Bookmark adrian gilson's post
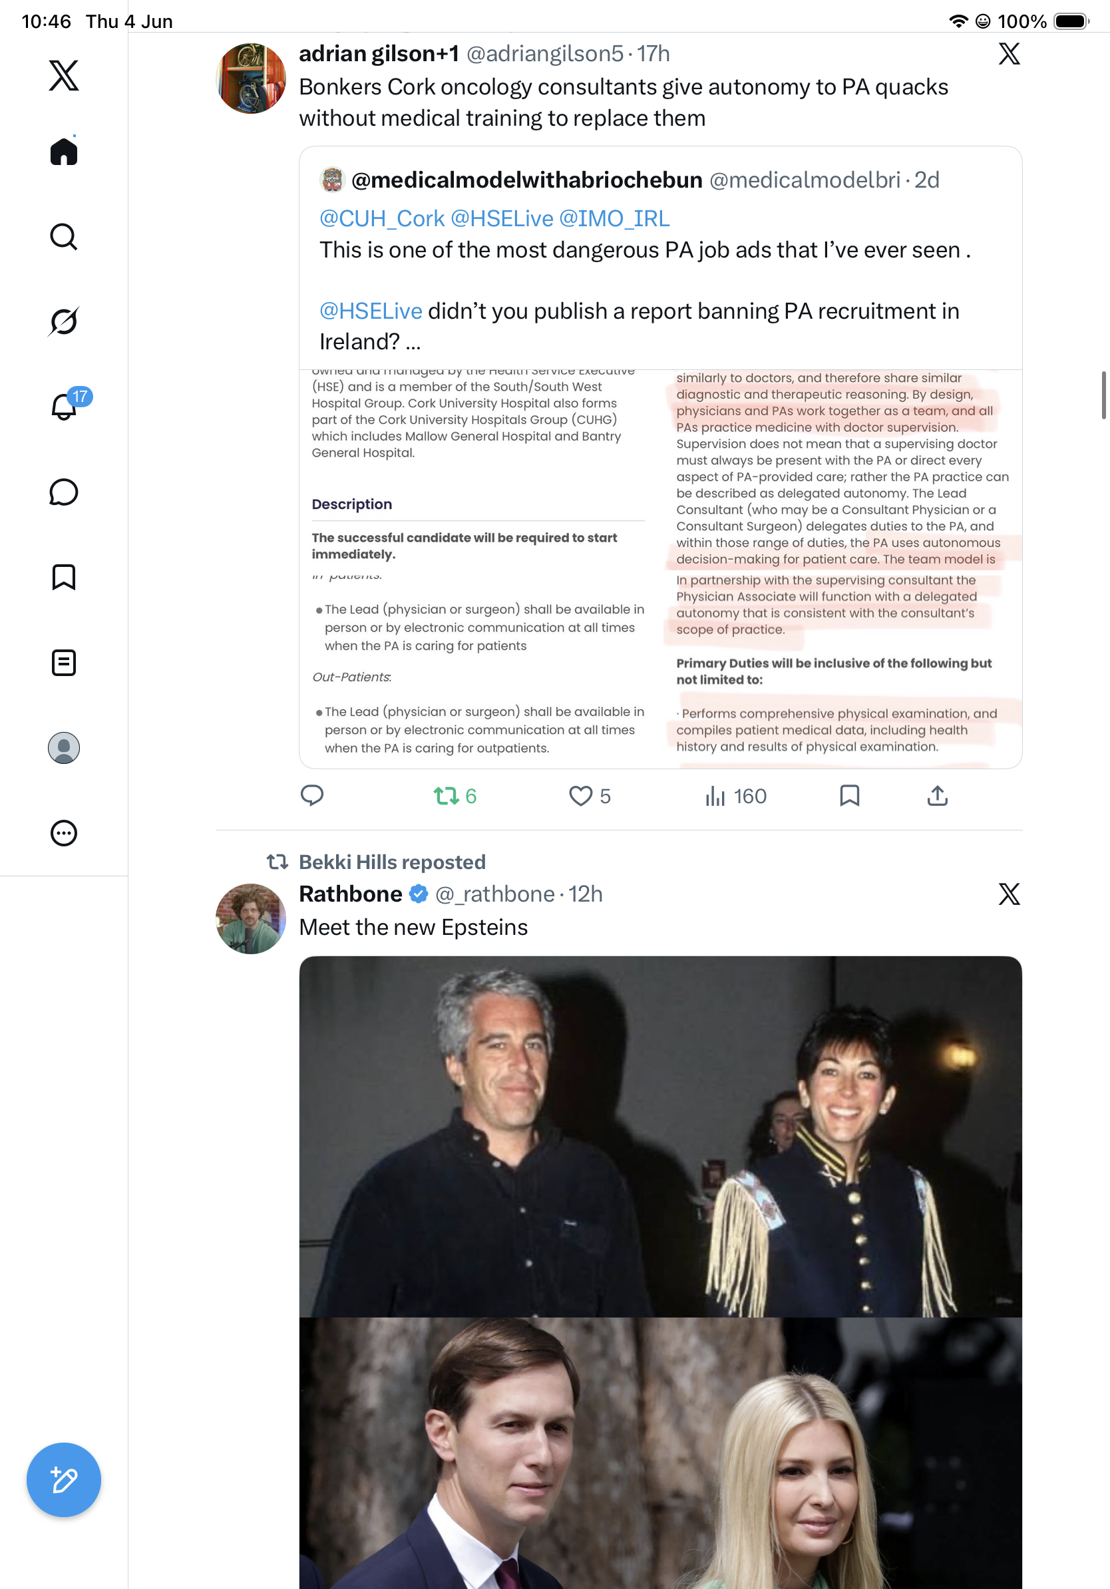 (849, 796)
